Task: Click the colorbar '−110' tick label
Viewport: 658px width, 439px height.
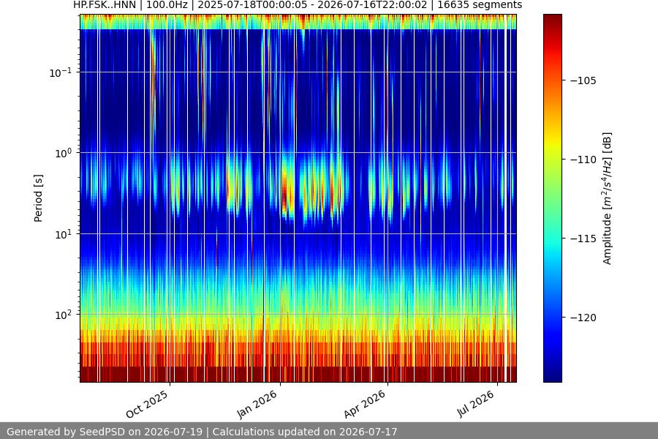Action: tap(583, 160)
